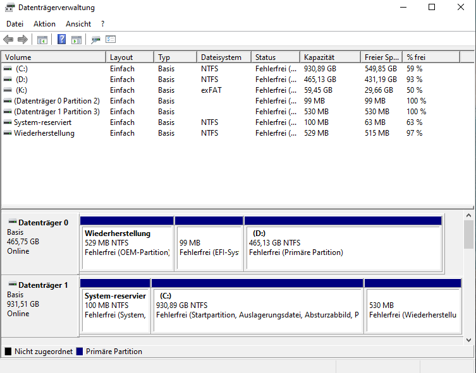Viewport: 476px width, 373px height.
Task: Click drive icon beside System-reserviert in list
Action: [8, 122]
